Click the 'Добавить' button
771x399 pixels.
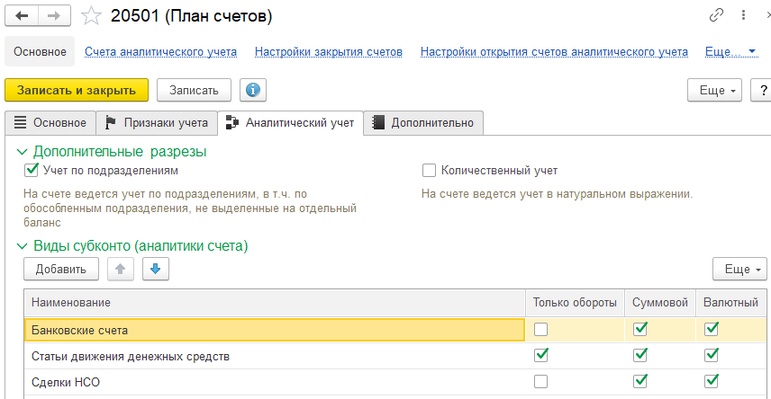(x=61, y=269)
